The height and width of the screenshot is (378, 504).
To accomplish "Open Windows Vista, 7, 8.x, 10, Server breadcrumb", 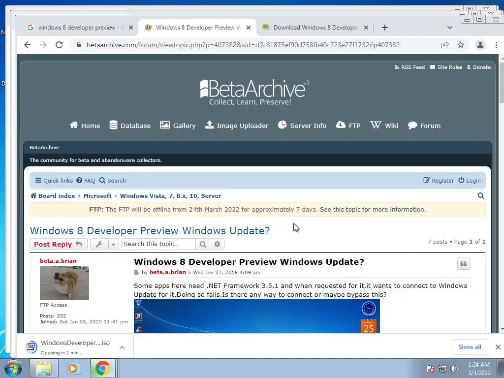I will 170,196.
